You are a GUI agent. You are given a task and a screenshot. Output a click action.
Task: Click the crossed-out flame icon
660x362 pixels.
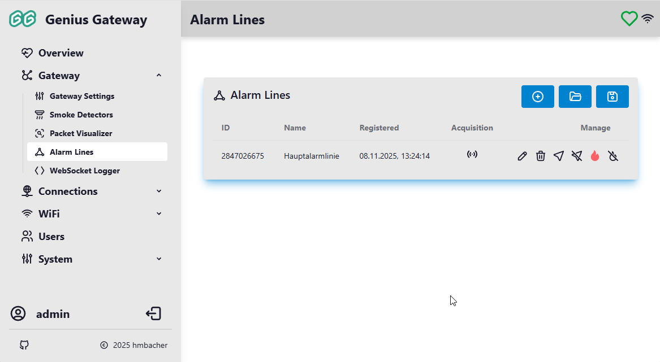pyautogui.click(x=613, y=156)
